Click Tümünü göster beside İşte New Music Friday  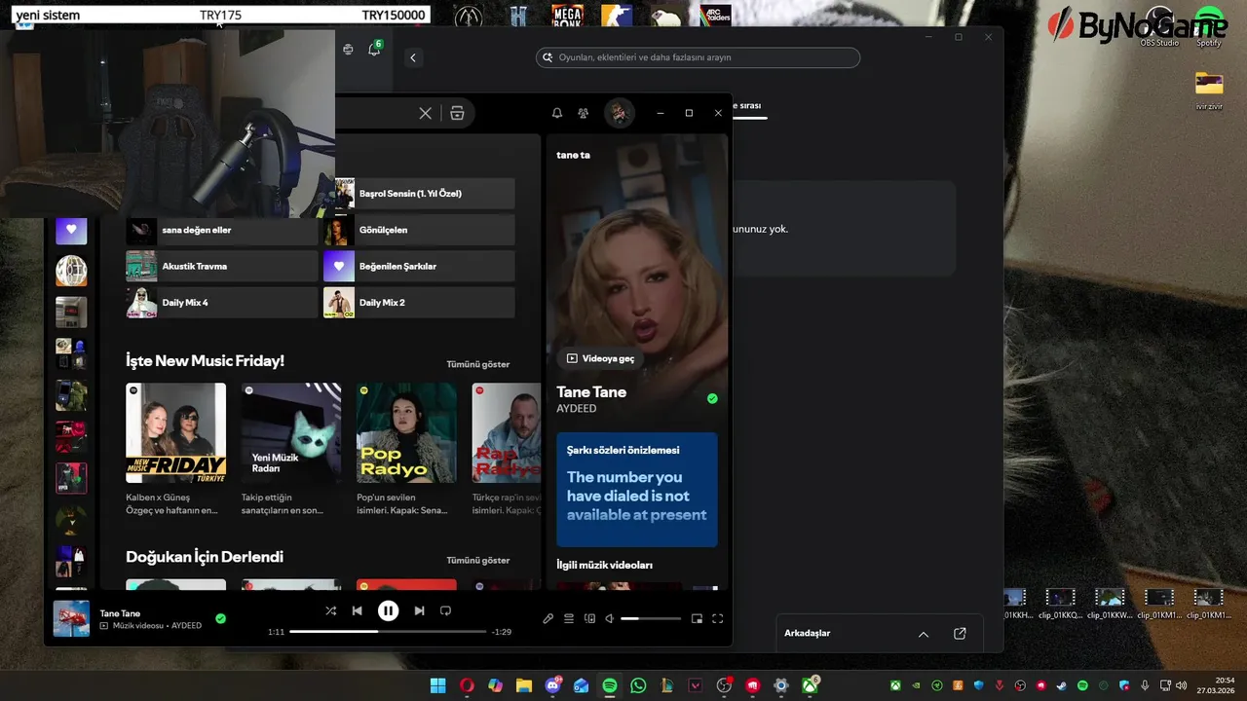[x=478, y=364]
